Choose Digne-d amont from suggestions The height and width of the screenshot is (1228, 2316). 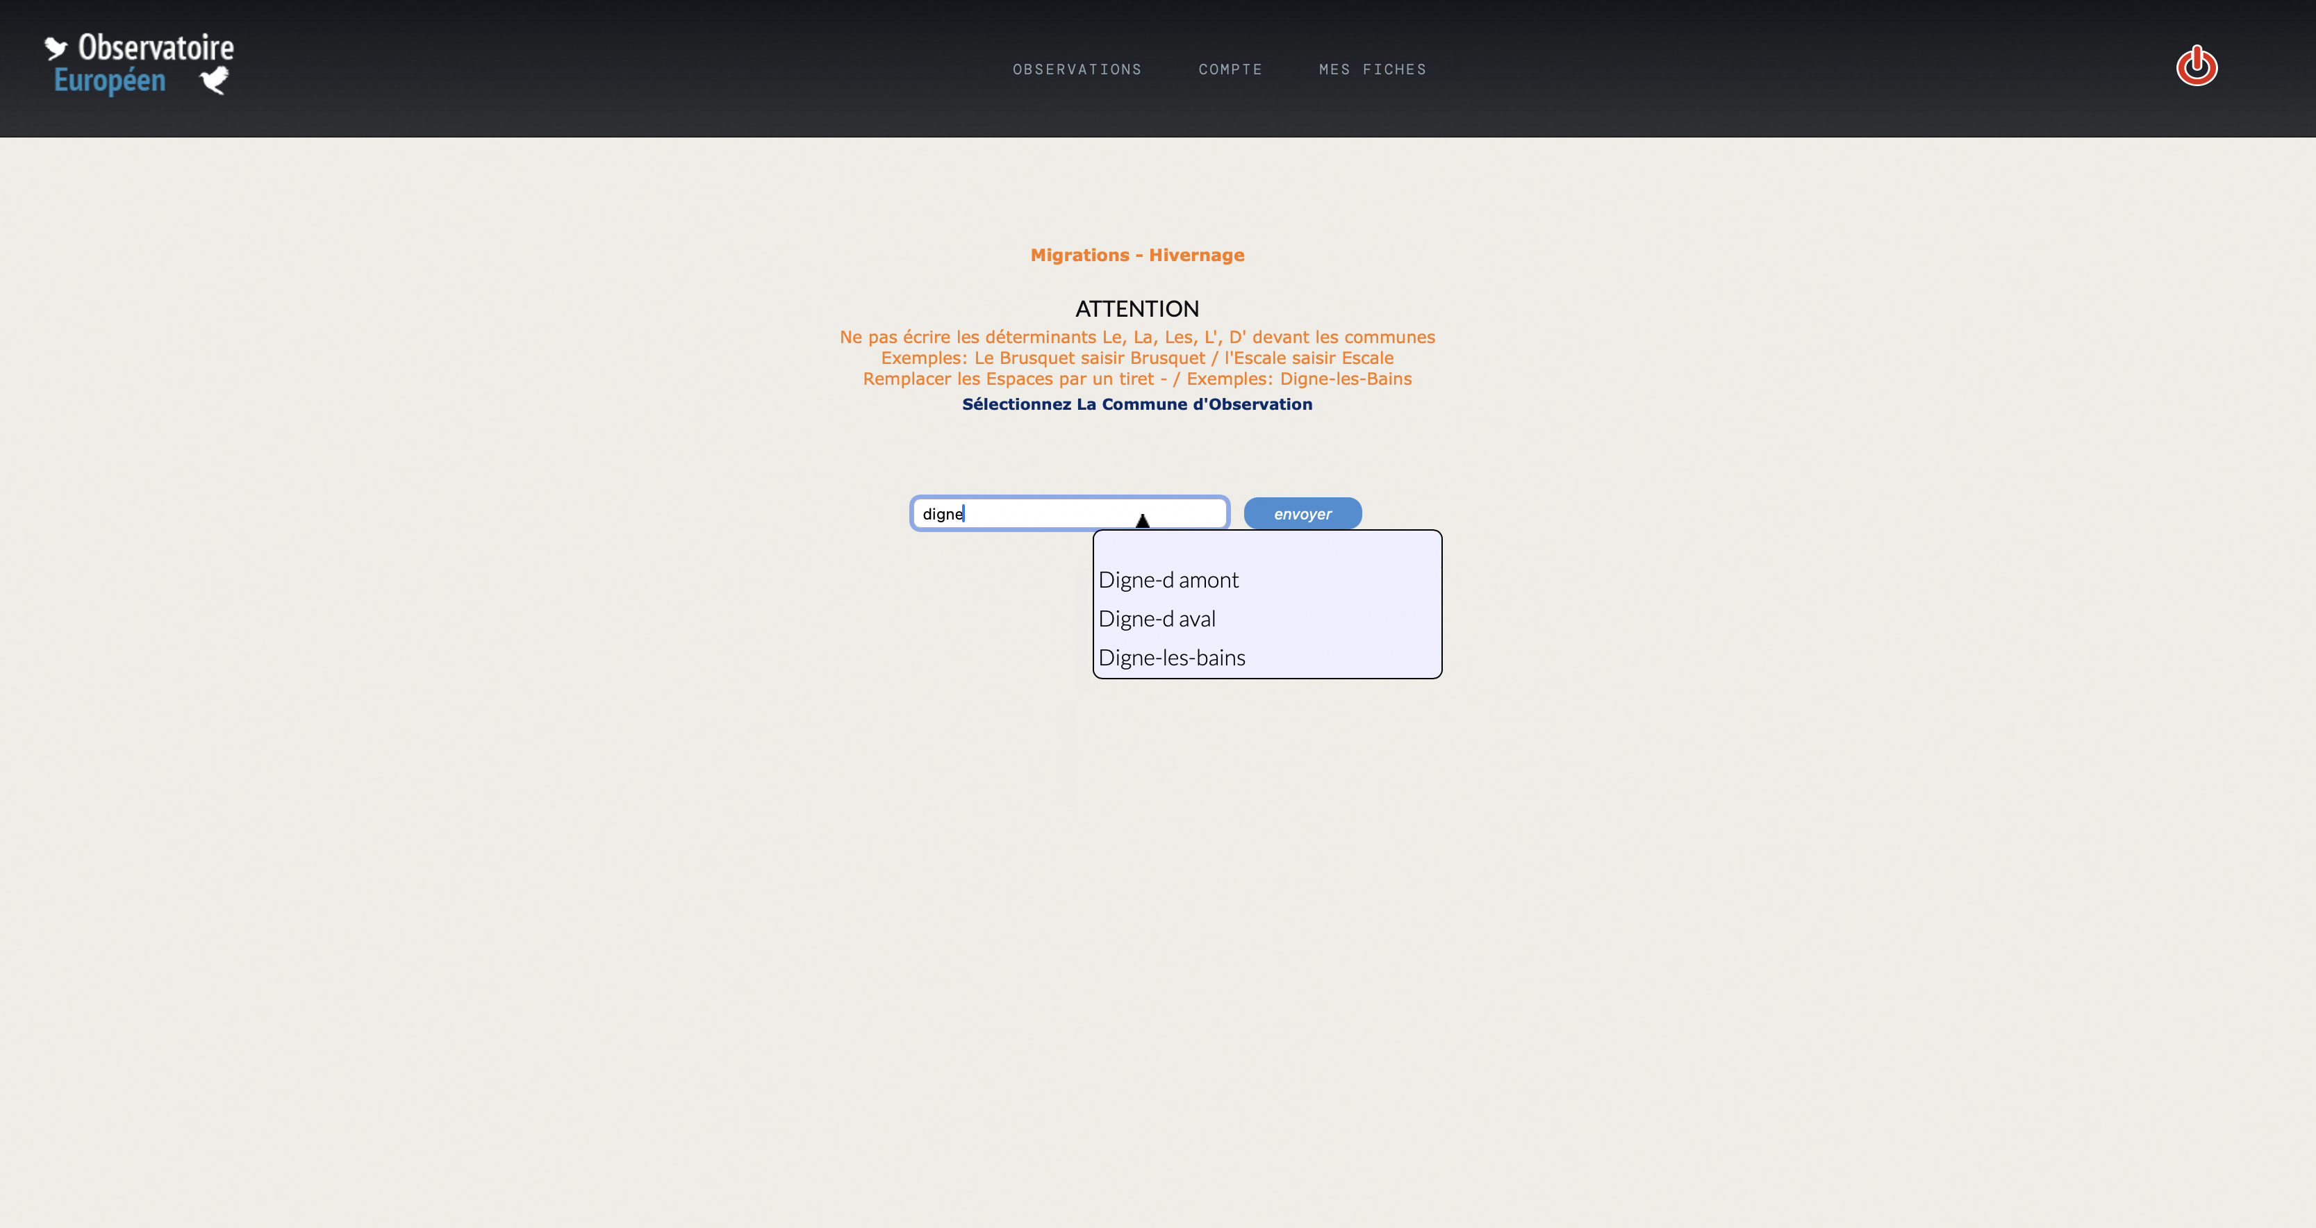pos(1168,580)
